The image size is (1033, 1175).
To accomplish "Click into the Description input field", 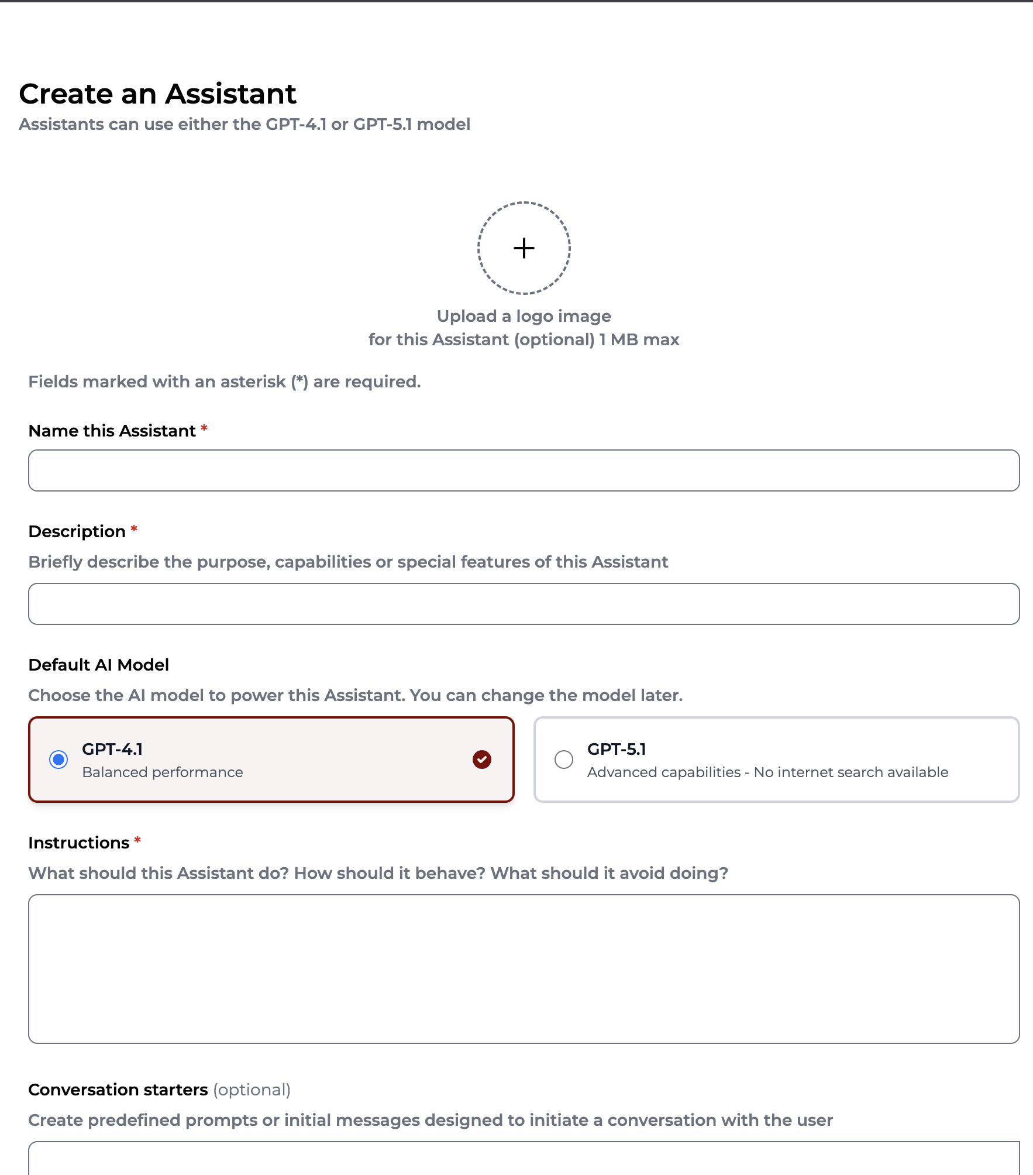I will (524, 604).
